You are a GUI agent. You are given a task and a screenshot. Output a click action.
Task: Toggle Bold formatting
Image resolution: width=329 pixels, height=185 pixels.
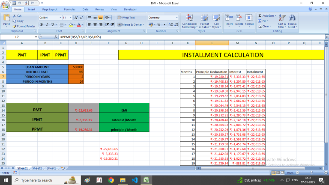41,24
